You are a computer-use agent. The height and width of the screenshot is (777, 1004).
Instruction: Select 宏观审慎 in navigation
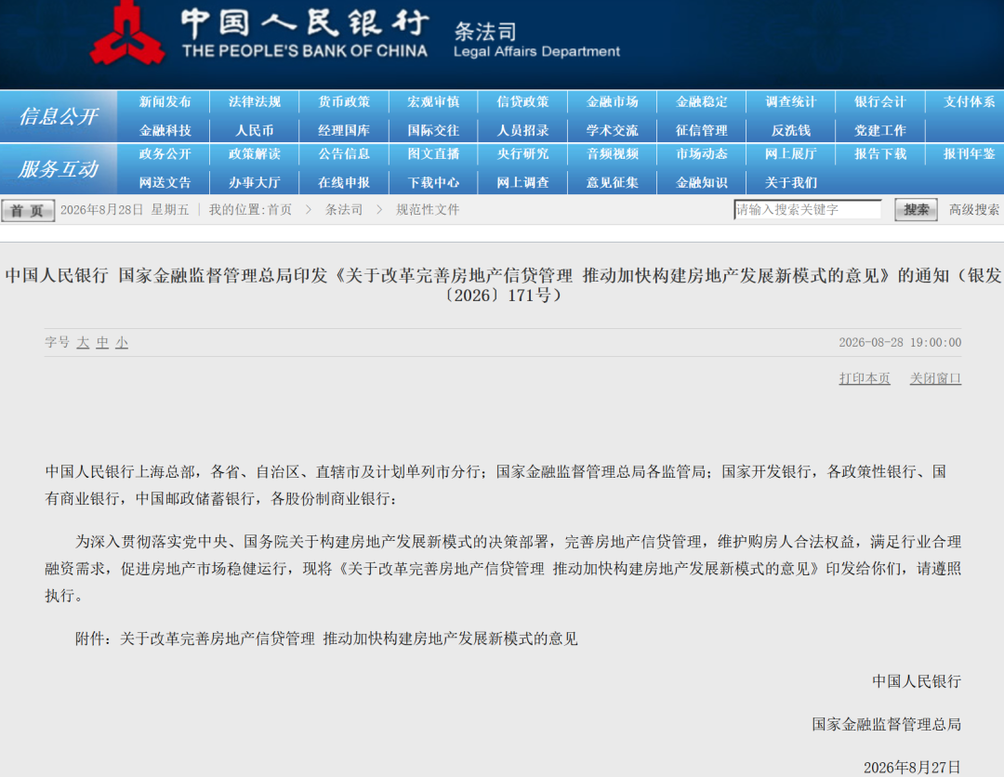(433, 102)
